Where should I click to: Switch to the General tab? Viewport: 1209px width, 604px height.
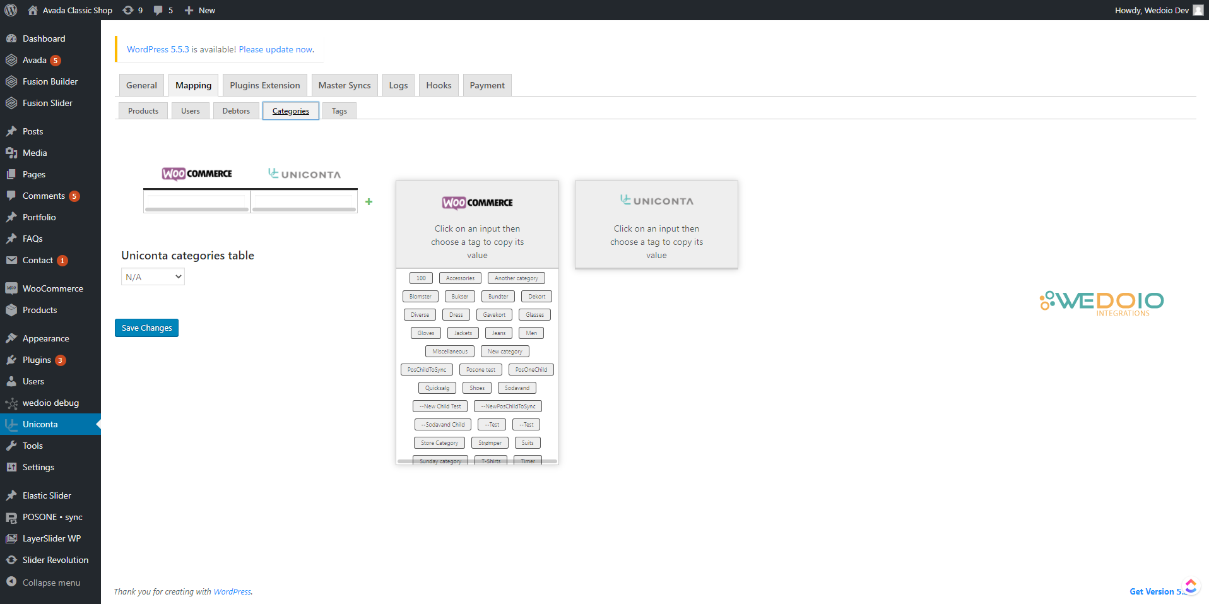[141, 85]
